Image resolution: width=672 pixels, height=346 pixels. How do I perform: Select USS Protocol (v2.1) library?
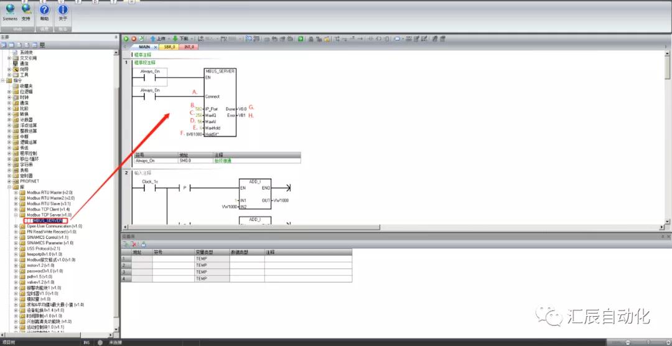pyautogui.click(x=44, y=248)
